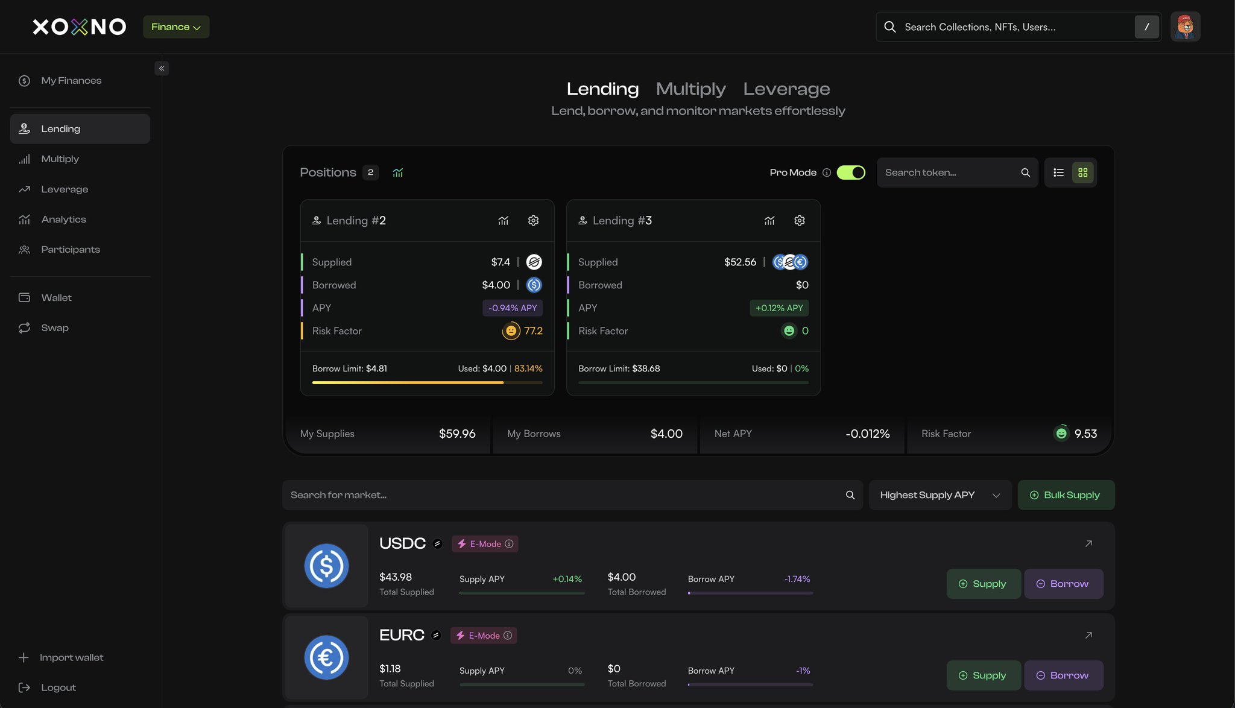Switch to the Multiply tab heading
The height and width of the screenshot is (708, 1235).
690,89
